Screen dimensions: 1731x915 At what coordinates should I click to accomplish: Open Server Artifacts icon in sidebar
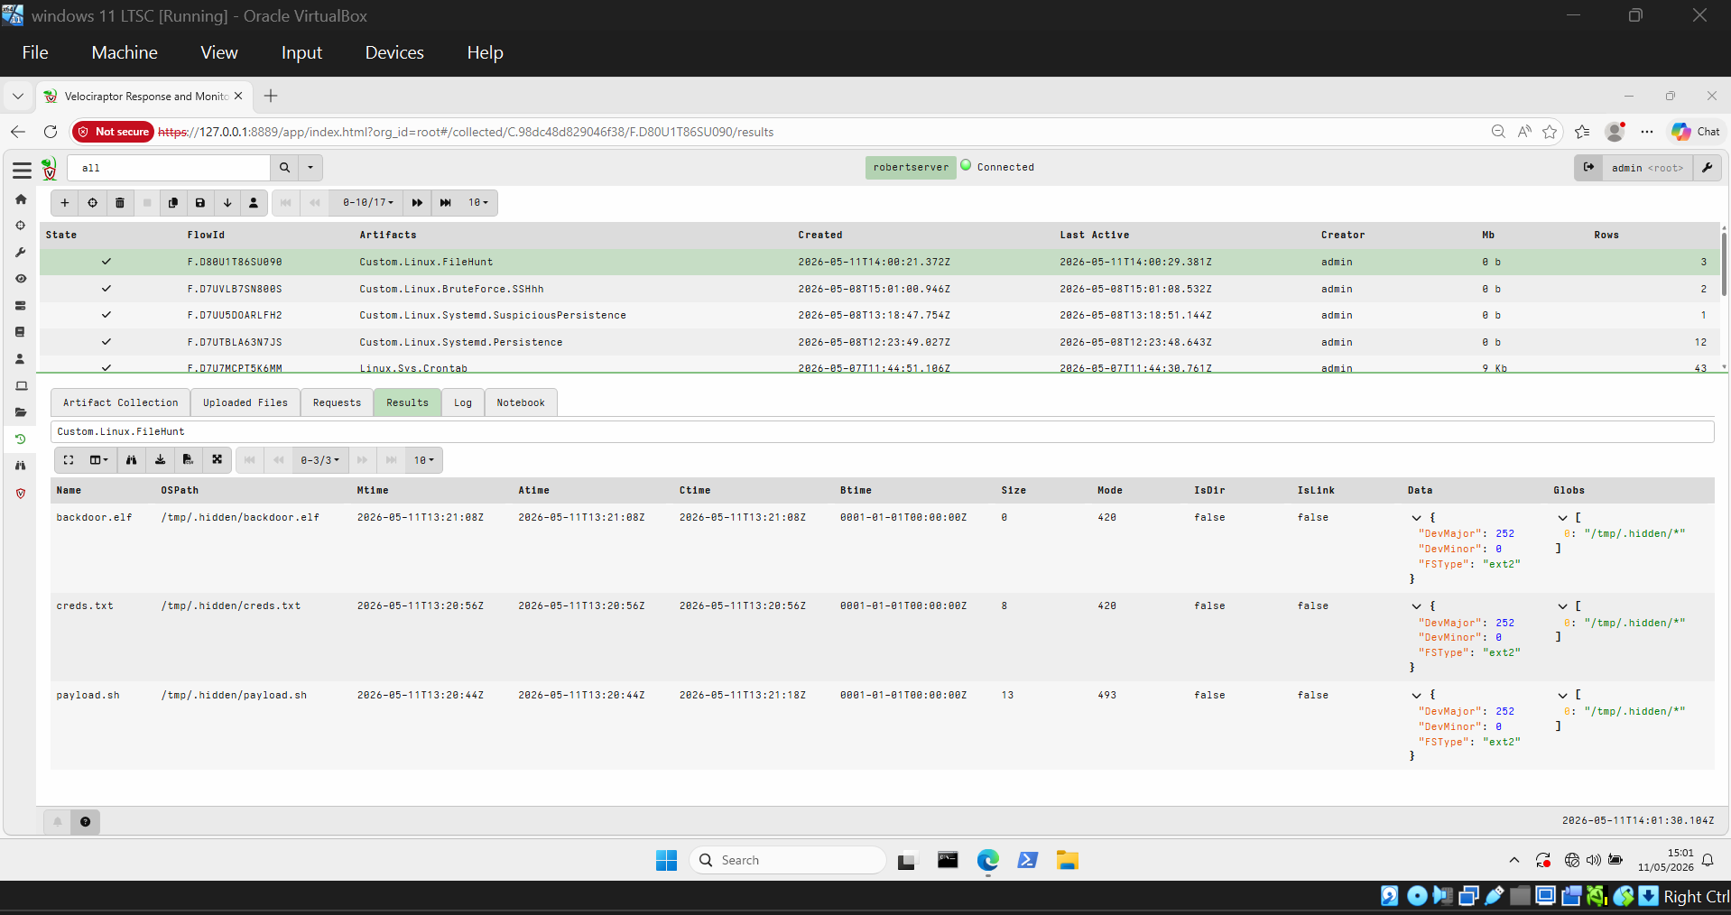21,306
